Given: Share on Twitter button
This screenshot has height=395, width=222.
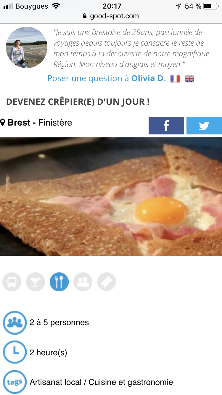Looking at the screenshot, I should point(204,126).
